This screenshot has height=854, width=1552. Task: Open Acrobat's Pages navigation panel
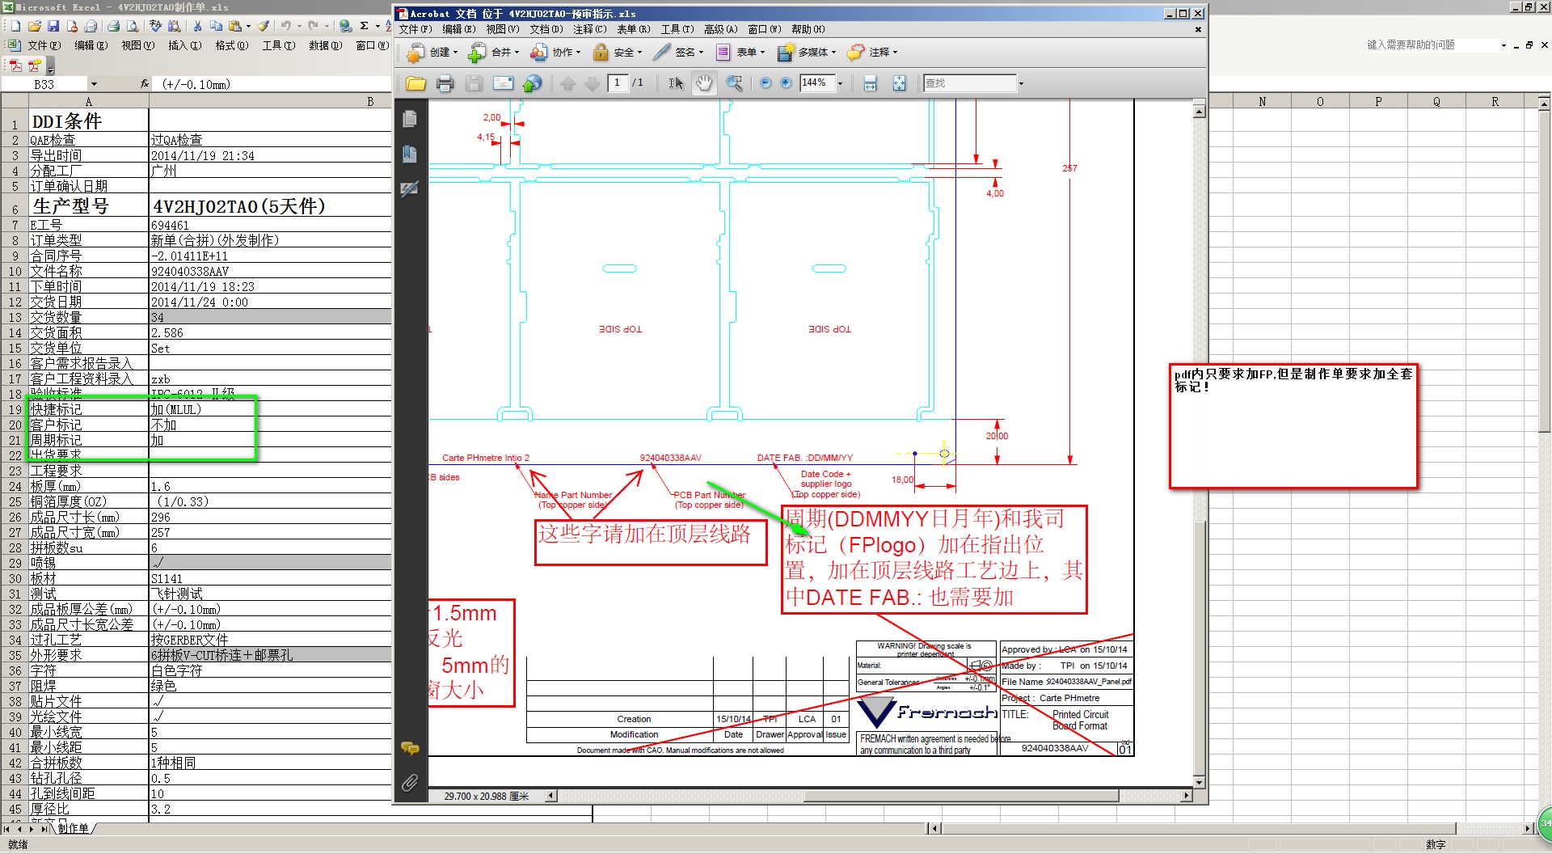pos(410,119)
